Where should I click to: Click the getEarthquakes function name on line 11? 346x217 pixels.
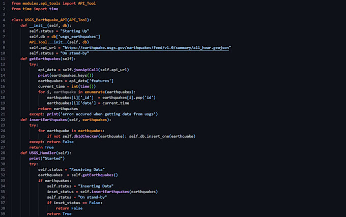(x=45, y=58)
